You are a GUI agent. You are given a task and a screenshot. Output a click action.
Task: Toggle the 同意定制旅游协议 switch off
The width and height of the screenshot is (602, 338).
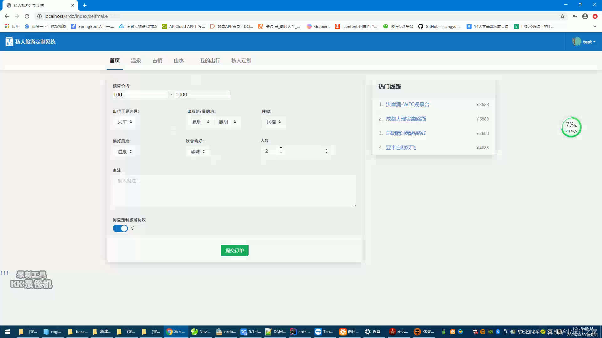[x=120, y=228]
